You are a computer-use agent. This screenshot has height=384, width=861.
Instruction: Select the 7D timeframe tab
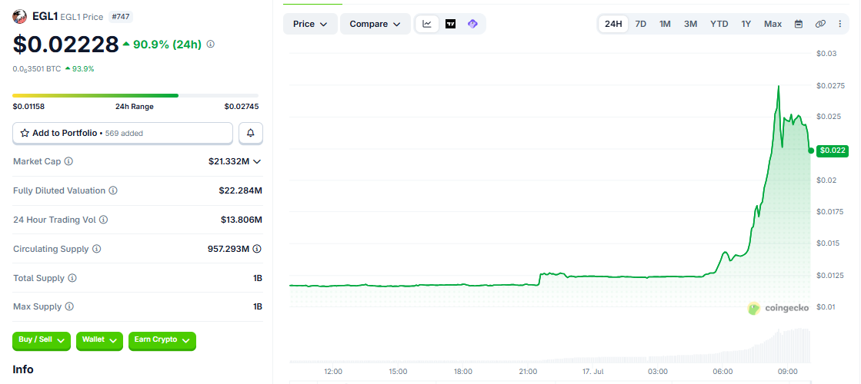[x=640, y=24]
